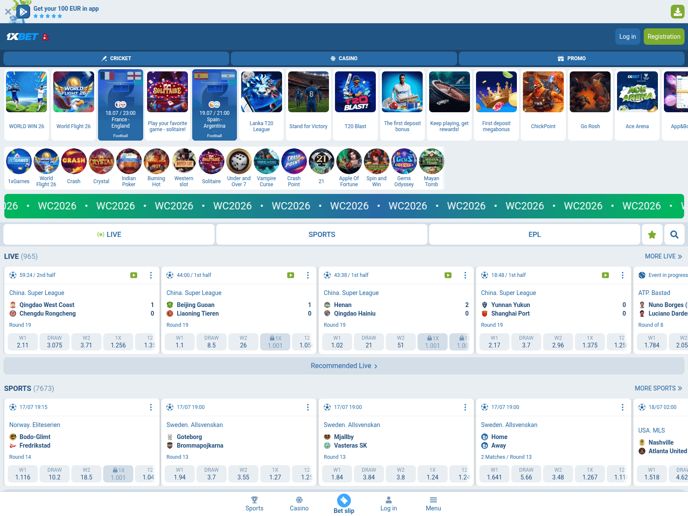Open Casino in bottom navigation
The image size is (688, 516).
299,504
